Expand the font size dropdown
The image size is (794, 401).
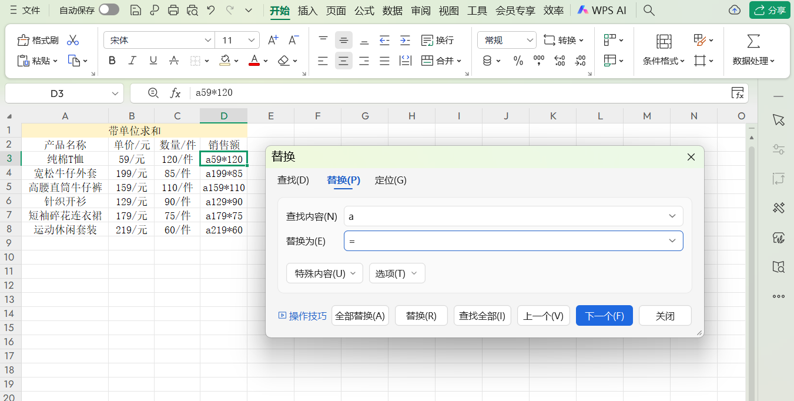[x=250, y=39]
